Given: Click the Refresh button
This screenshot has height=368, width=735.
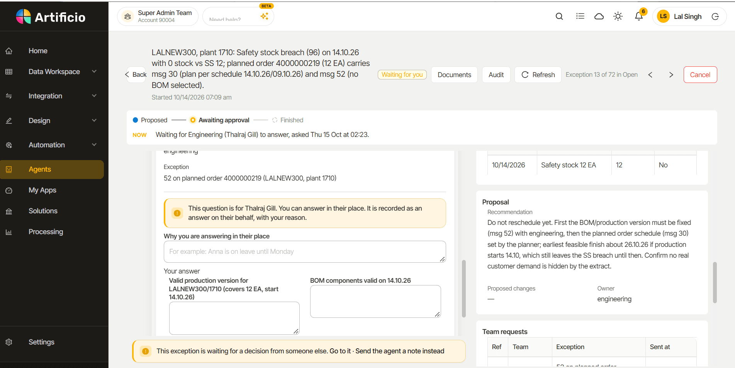Looking at the screenshot, I should 538,75.
